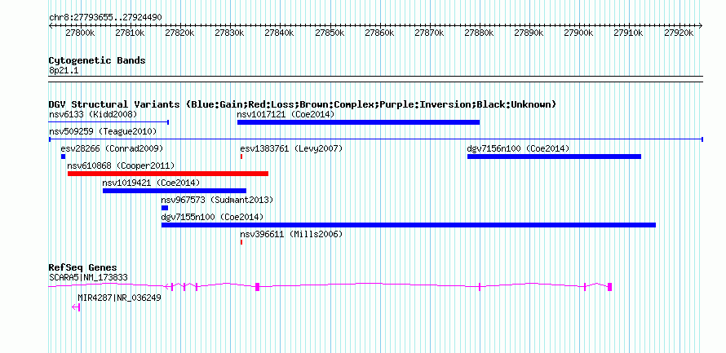Click the nsv1019421 (Coe2014) blue bar
Image resolution: width=726 pixels, height=353 pixels.
175,191
